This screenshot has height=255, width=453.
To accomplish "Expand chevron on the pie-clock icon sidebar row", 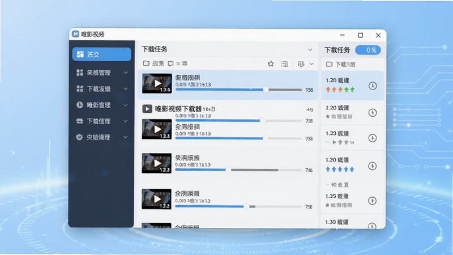I will (126, 105).
